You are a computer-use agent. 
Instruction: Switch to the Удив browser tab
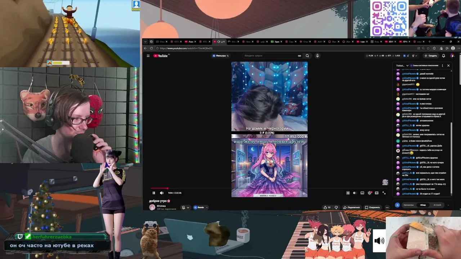[x=277, y=42]
